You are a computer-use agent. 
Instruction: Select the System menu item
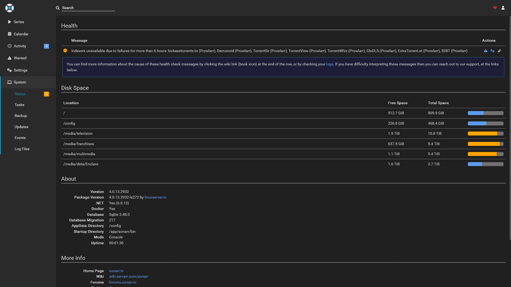click(28, 82)
